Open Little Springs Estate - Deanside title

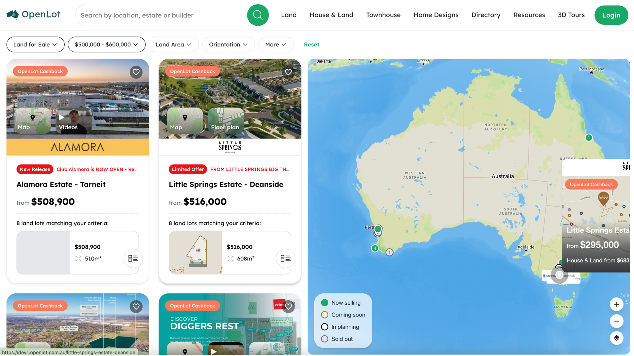226,185
